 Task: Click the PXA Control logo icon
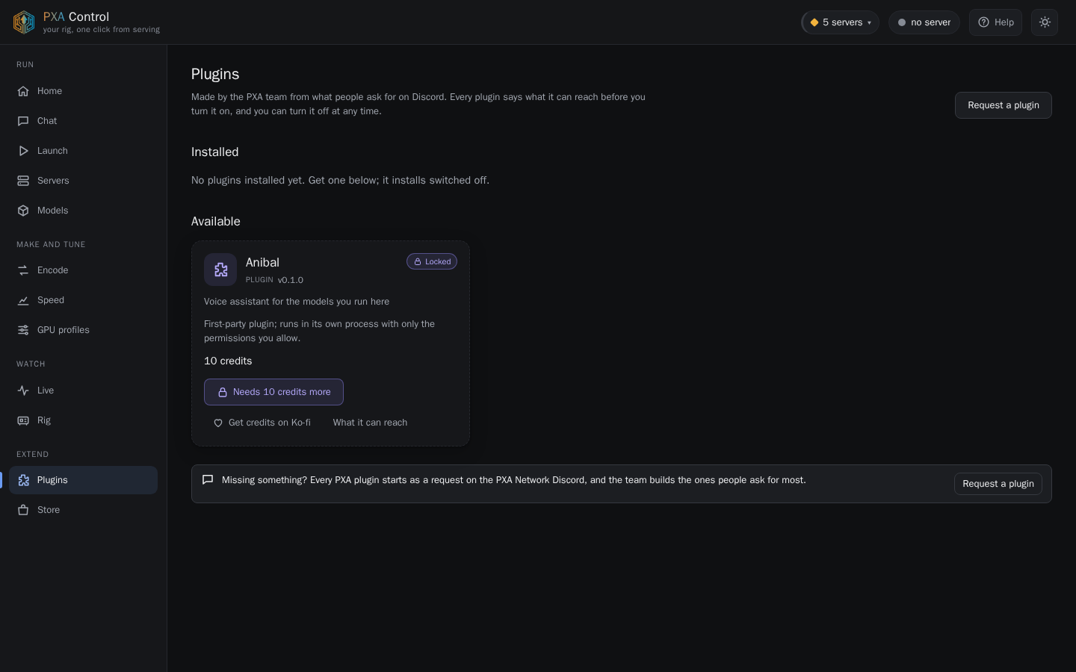pos(24,22)
